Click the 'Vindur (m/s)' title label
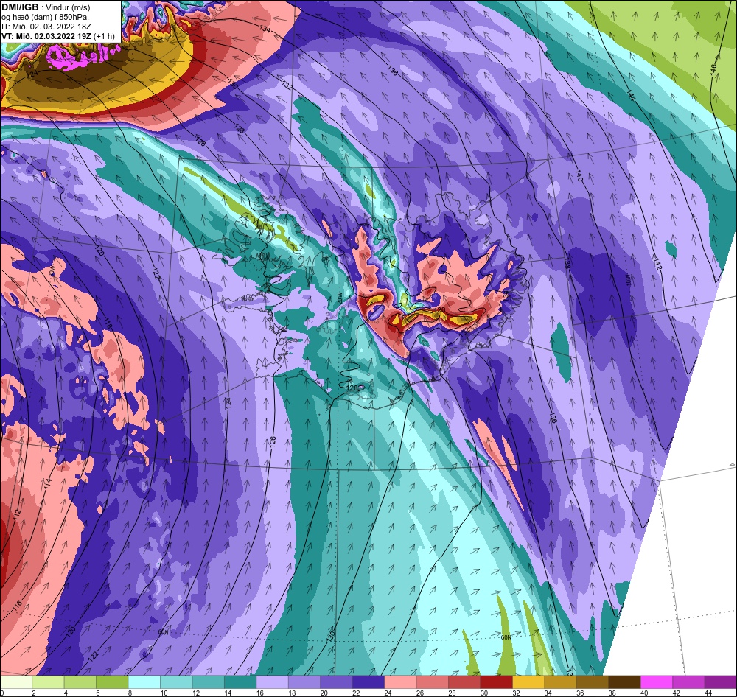The width and height of the screenshot is (737, 697). (68, 7)
